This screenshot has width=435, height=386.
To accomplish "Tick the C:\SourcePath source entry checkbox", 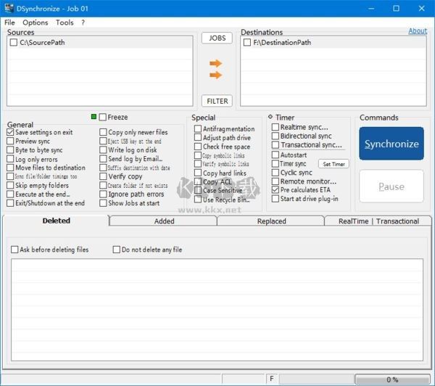I will (x=14, y=43).
